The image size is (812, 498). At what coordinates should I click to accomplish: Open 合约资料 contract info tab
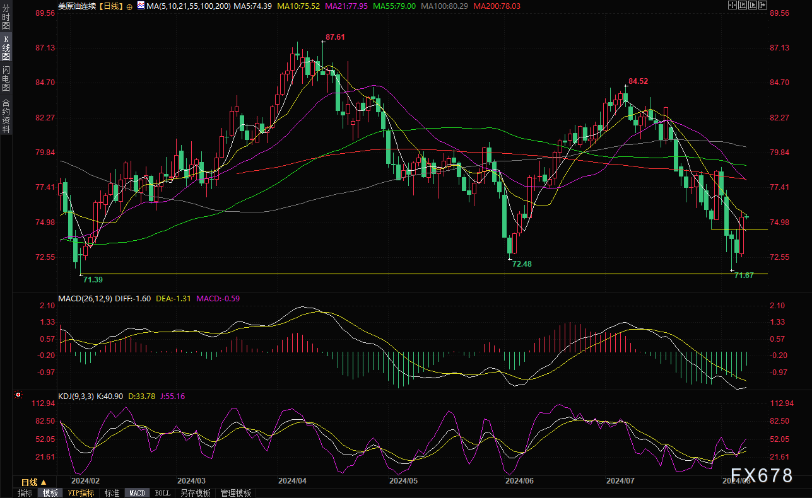click(6, 116)
